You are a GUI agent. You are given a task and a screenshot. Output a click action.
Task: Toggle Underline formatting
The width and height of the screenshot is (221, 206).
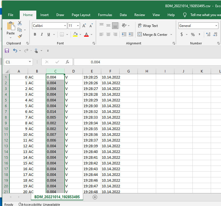pos(49,34)
